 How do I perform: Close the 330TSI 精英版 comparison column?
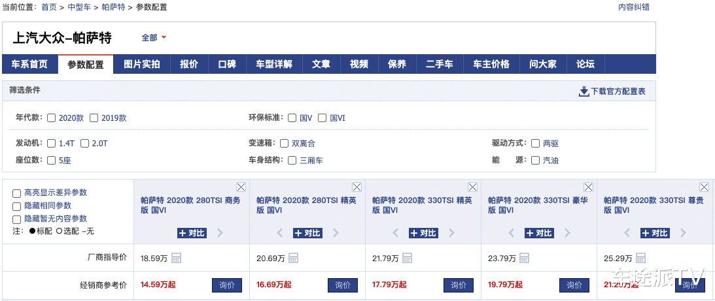coord(473,187)
